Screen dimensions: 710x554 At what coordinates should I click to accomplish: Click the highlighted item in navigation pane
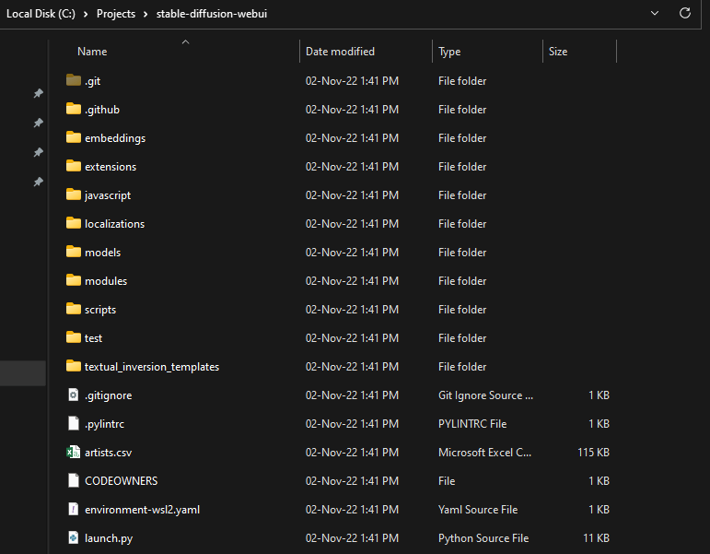(x=23, y=373)
